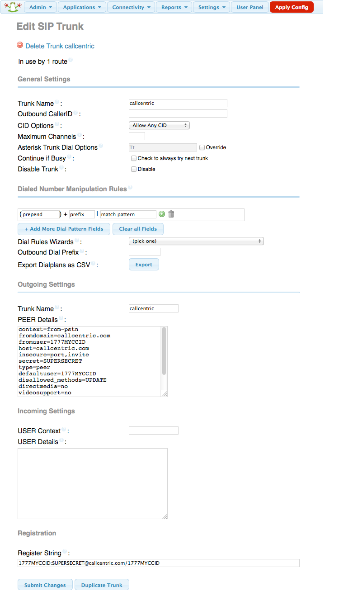Screen dimensions: 339x601
Task: Click the Outbound Dial Prefix field
Action: (145, 252)
